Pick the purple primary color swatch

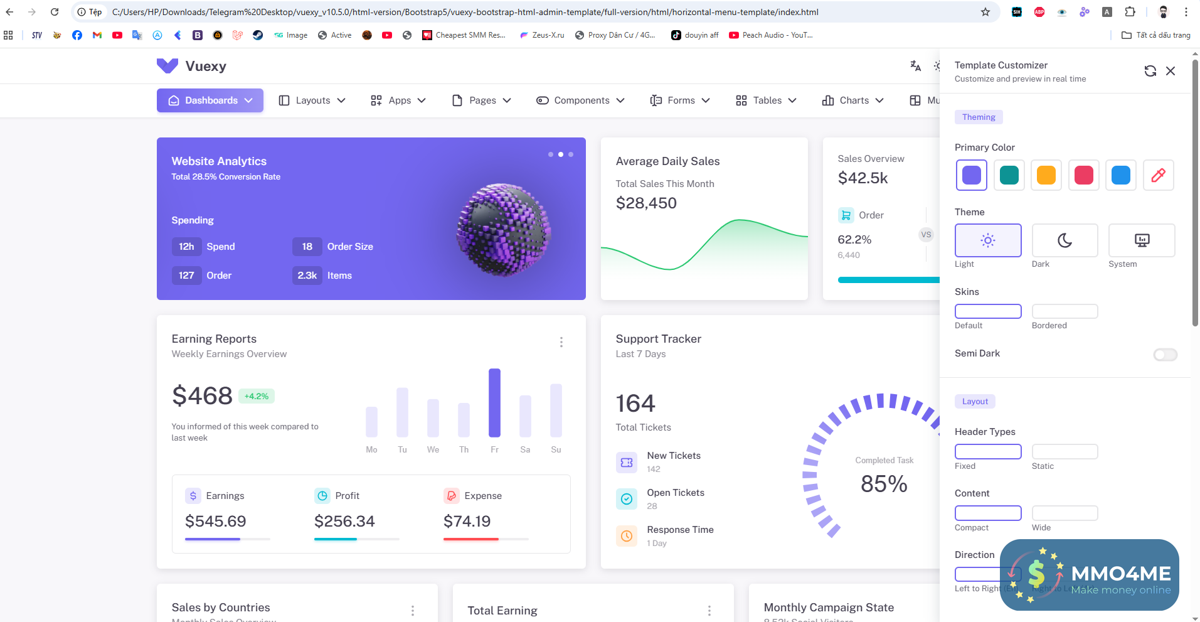click(972, 175)
